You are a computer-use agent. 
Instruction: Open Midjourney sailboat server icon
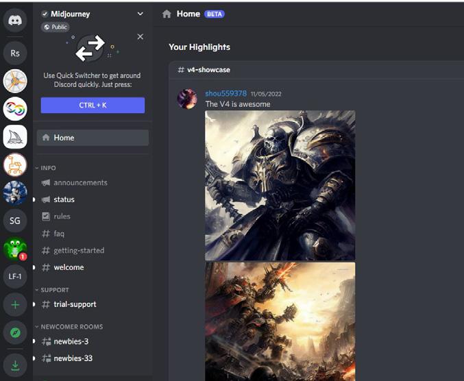click(15, 136)
